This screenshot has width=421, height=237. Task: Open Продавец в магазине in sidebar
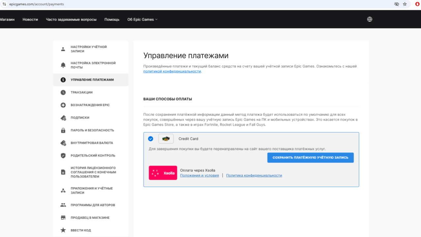click(91, 218)
